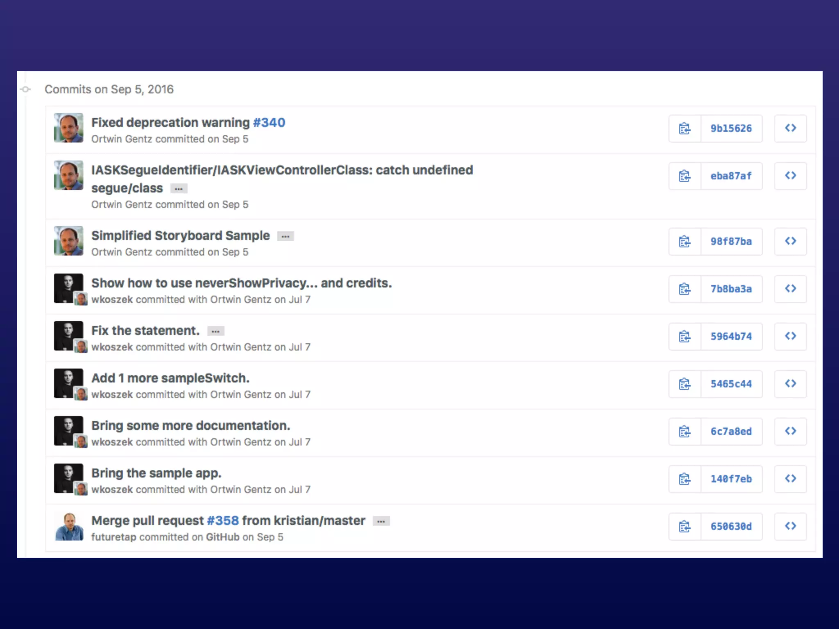Expand IASKSegueIdentifier commit description ellipsis
The image size is (839, 629).
point(179,189)
